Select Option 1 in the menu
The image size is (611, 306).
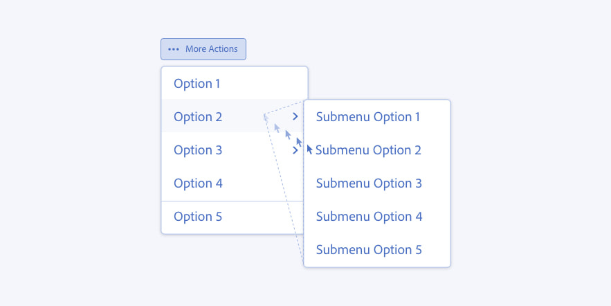click(x=197, y=84)
